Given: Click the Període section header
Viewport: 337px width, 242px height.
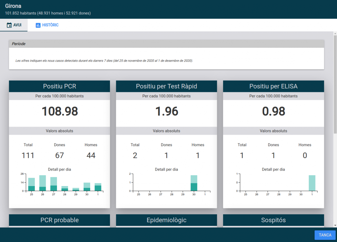Looking at the screenshot, I should click(x=166, y=44).
